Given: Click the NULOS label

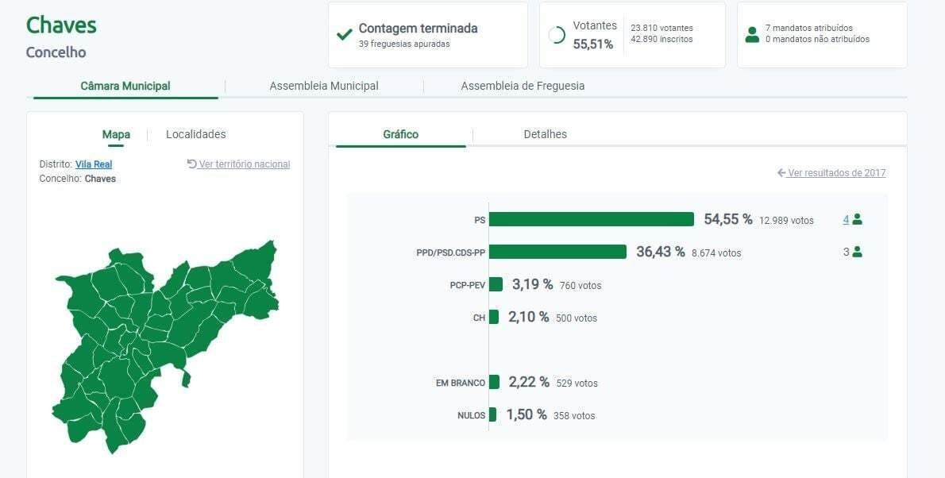Looking at the screenshot, I should [x=471, y=415].
